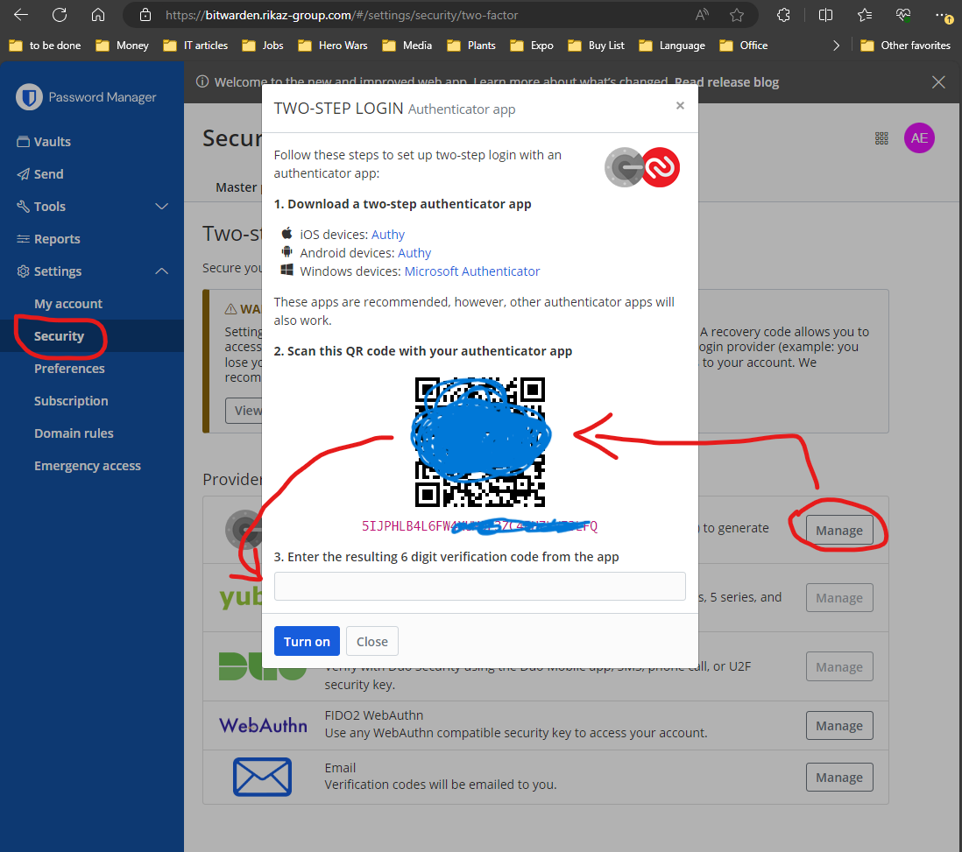Click the Bitwarden shield logo

tap(29, 97)
